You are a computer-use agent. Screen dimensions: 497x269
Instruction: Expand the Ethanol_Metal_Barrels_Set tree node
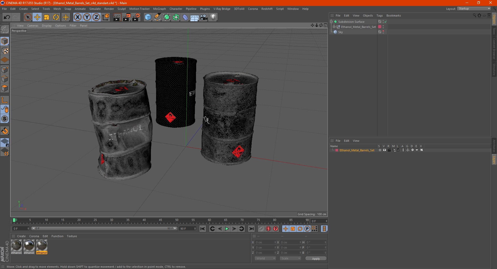(334, 27)
